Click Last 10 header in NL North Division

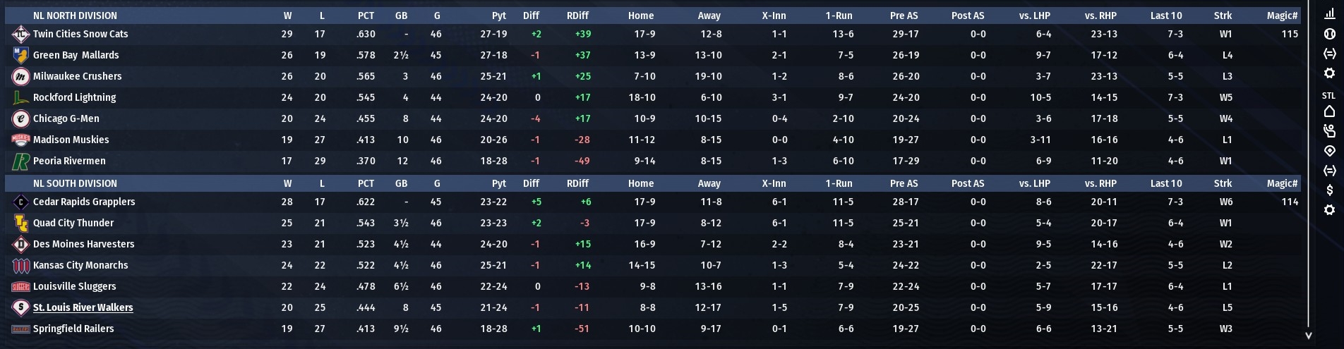point(1165,16)
